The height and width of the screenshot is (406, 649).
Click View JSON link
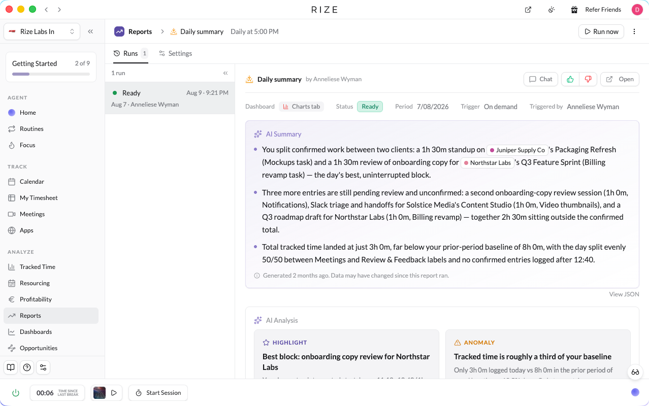pos(624,294)
